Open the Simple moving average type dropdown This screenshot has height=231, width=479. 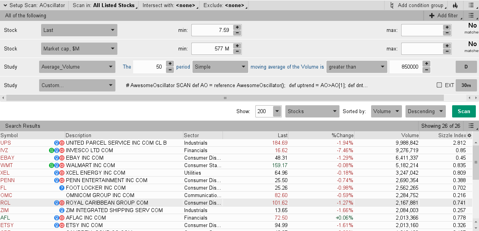pyautogui.click(x=220, y=67)
